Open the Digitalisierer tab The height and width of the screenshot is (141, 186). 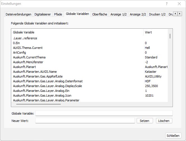(43, 14)
